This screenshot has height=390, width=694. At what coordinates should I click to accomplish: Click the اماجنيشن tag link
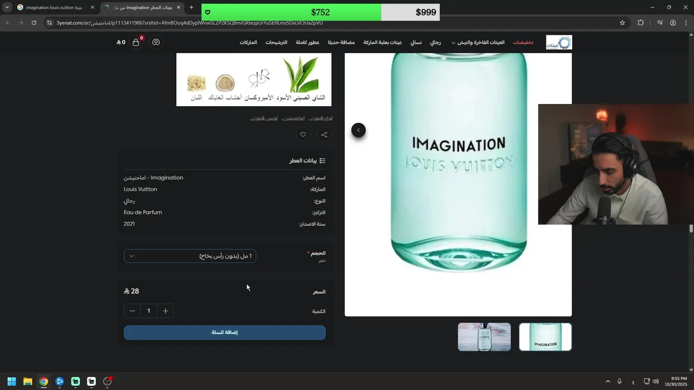(293, 118)
